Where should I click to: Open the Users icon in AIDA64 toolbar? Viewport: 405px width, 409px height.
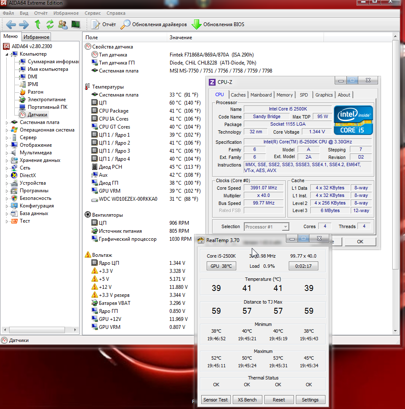63,24
